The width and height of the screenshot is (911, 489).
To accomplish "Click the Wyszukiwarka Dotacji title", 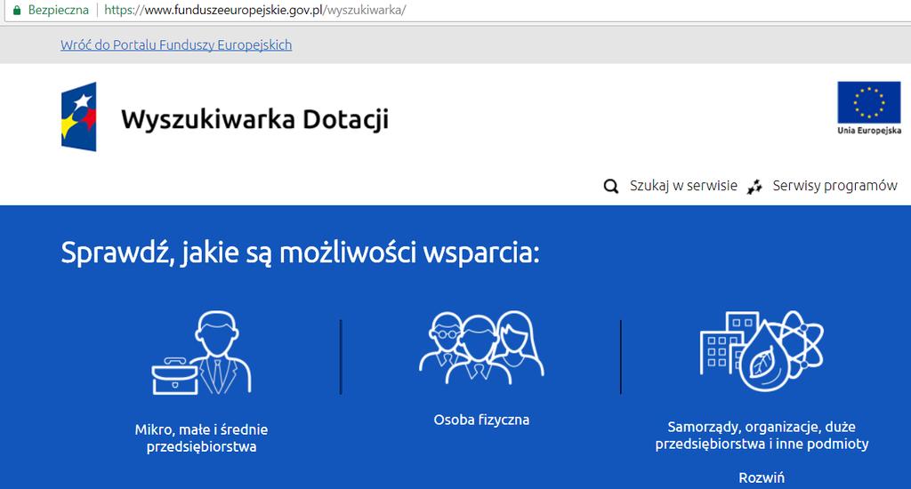I will pyautogui.click(x=254, y=119).
